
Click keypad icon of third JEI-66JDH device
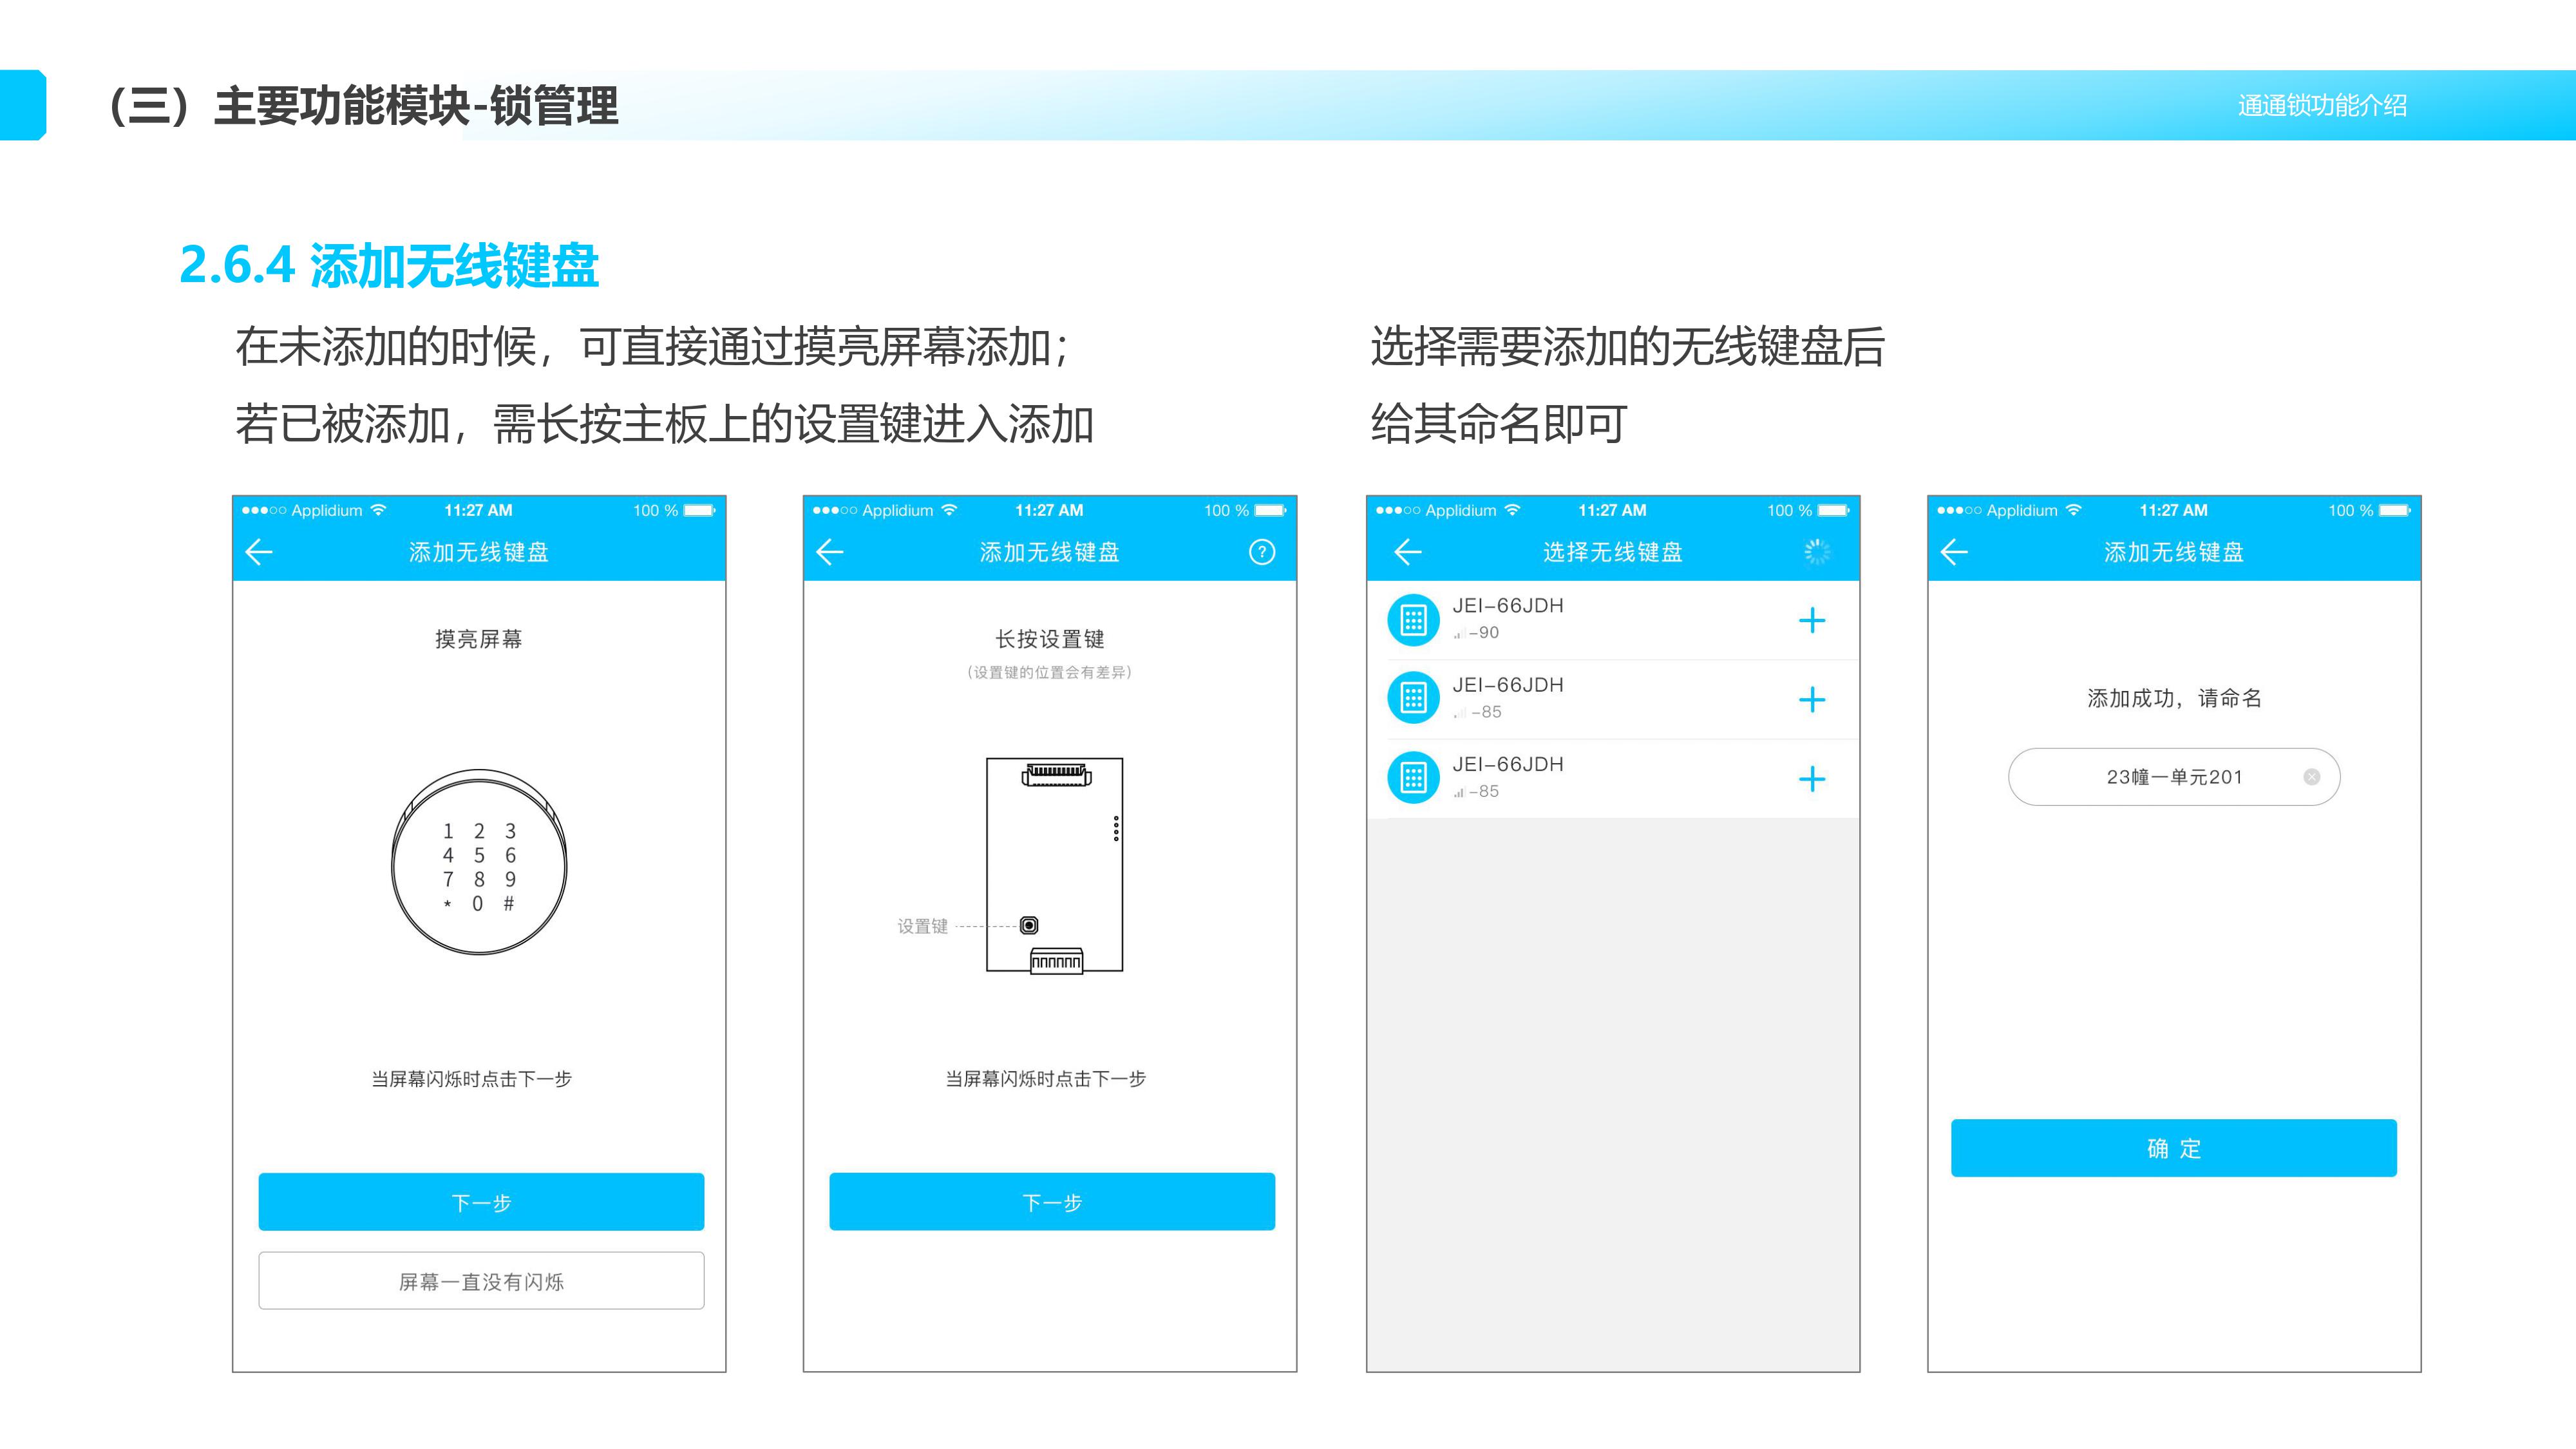[x=1413, y=778]
